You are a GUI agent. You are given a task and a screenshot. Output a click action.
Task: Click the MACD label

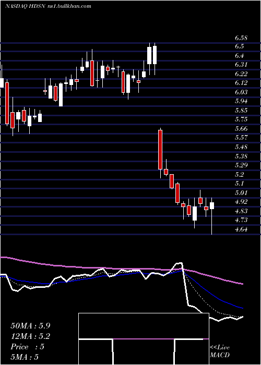pyautogui.click(x=220, y=355)
